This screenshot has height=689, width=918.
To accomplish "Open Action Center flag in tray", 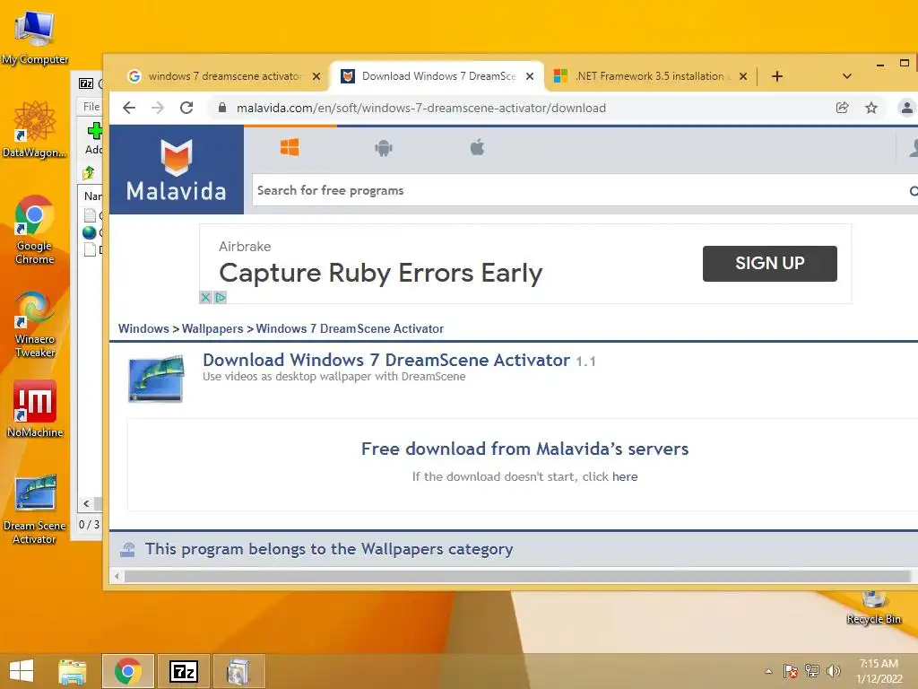I will point(790,671).
